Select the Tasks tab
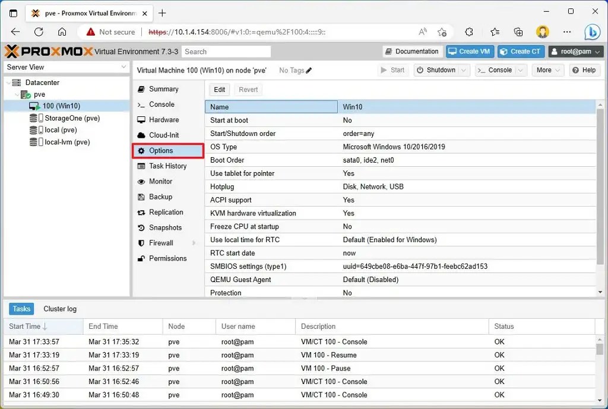 21,309
